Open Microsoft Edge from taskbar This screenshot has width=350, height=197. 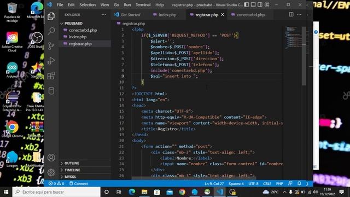(x=132, y=192)
